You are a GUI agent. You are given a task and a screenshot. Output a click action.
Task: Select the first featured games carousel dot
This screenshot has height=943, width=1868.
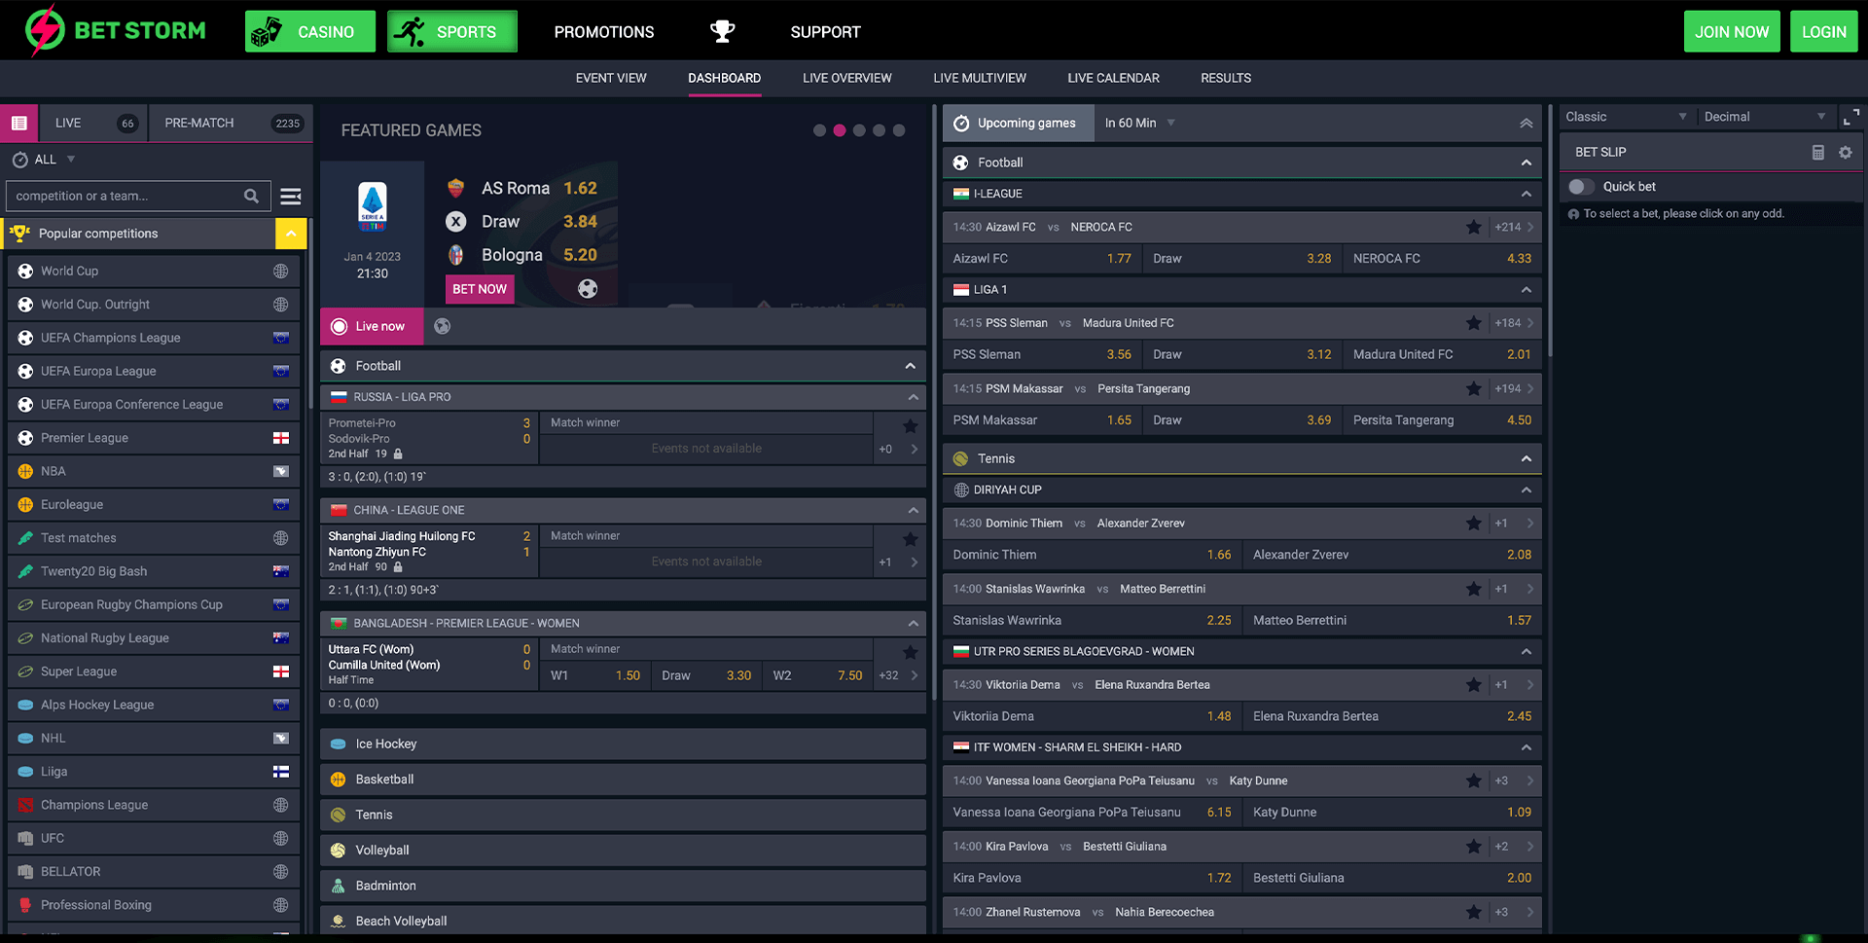coord(819,130)
